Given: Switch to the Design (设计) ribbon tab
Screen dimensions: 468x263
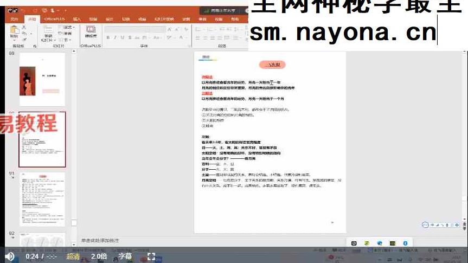Looking at the screenshot, I should tap(110, 19).
